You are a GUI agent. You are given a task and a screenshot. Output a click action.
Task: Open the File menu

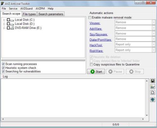tap(4, 9)
